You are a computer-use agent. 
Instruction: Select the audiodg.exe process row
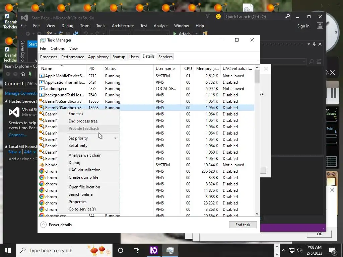(x=146, y=88)
